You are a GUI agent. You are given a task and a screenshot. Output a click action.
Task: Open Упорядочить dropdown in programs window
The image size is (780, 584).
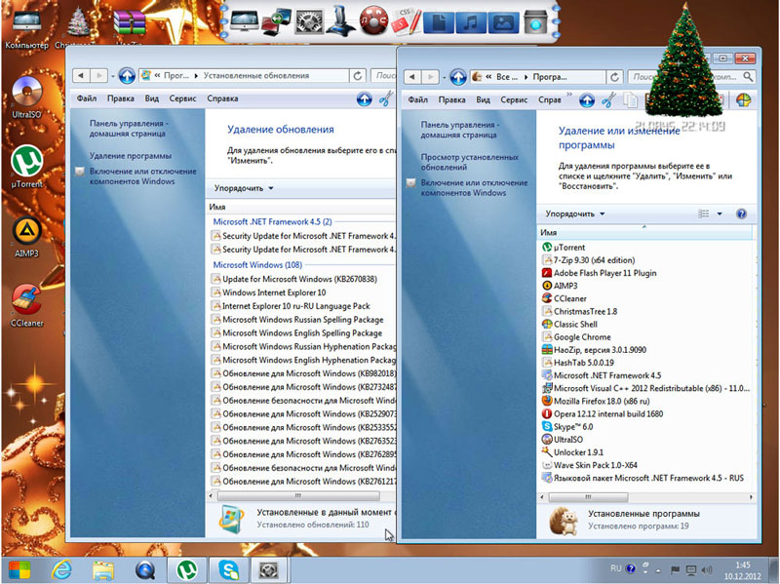[575, 214]
